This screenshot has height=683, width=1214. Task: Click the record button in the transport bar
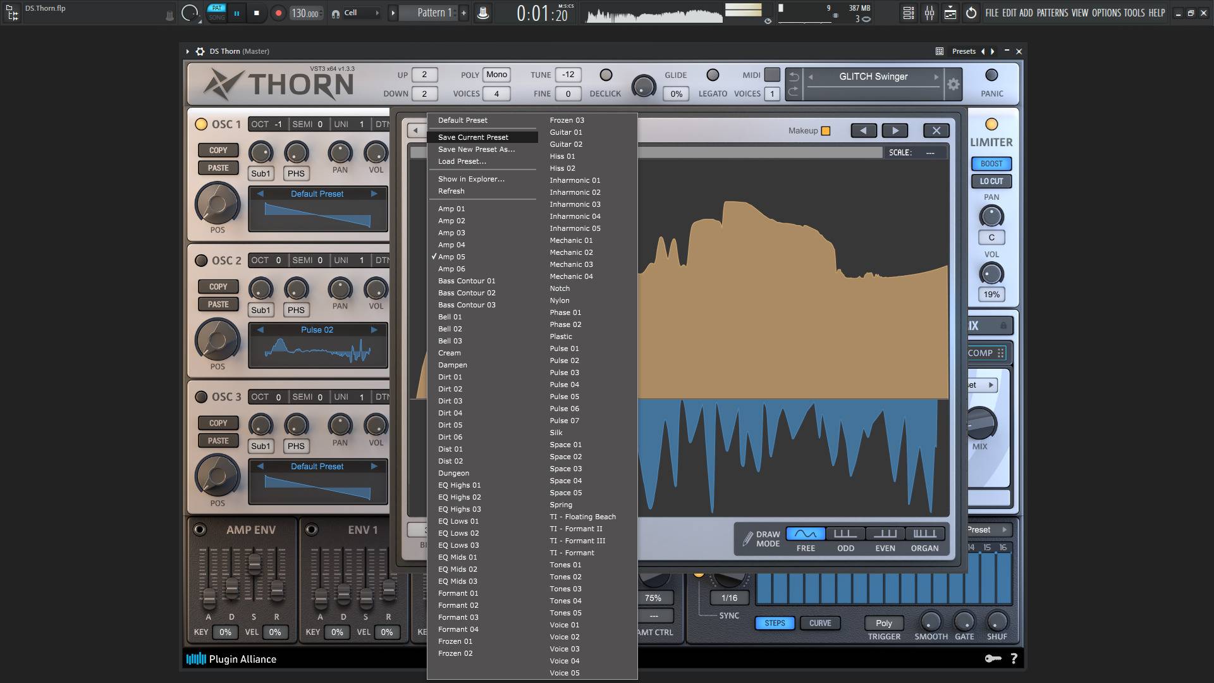pyautogui.click(x=278, y=13)
